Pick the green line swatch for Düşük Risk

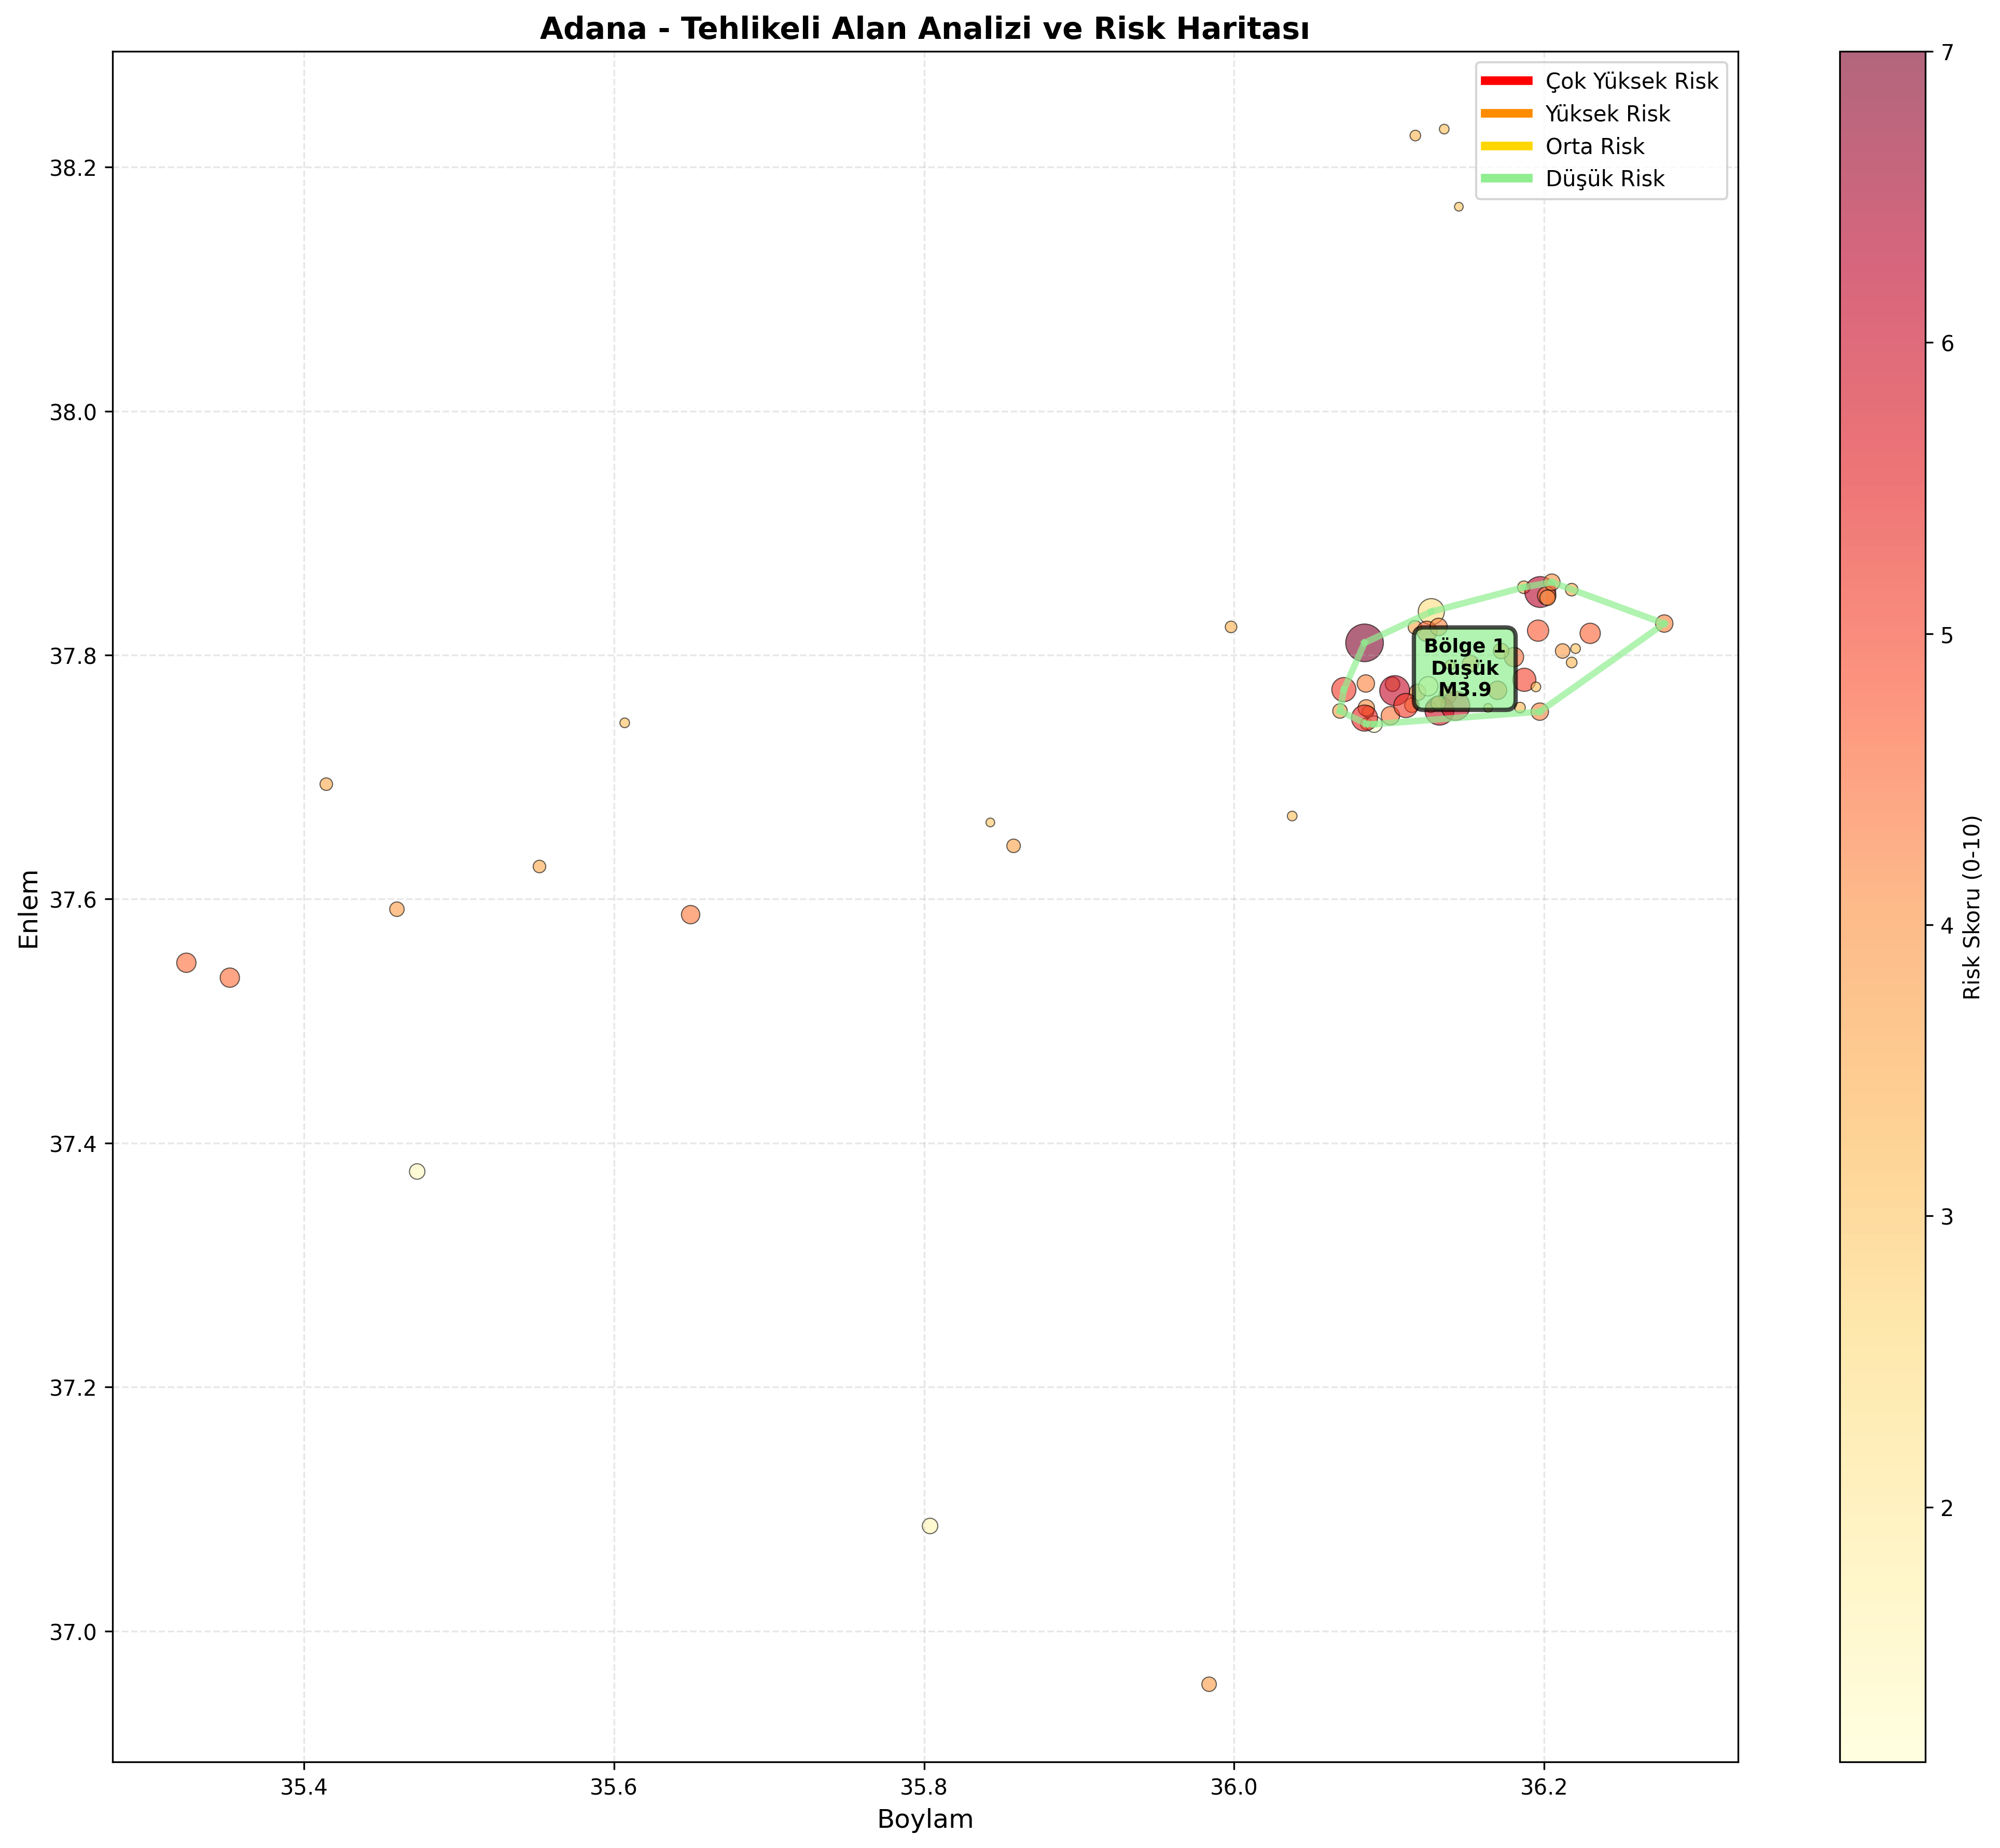pos(1506,178)
